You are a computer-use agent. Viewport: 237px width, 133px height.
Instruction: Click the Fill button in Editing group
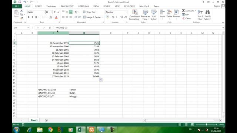[x=186, y=14]
